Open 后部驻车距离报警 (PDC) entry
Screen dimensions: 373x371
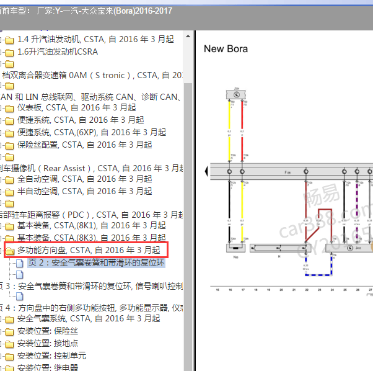pos(91,215)
